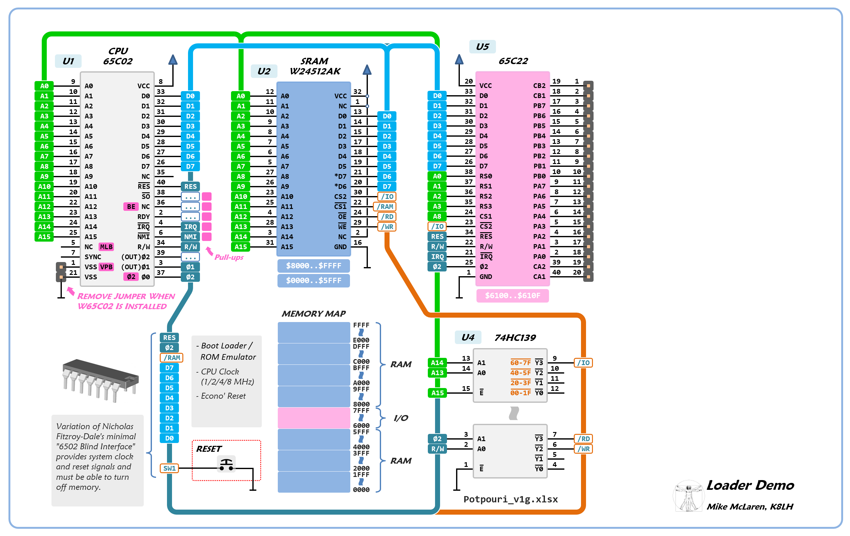Select the U1 reference designator label
The width and height of the screenshot is (850, 536).
coord(68,61)
